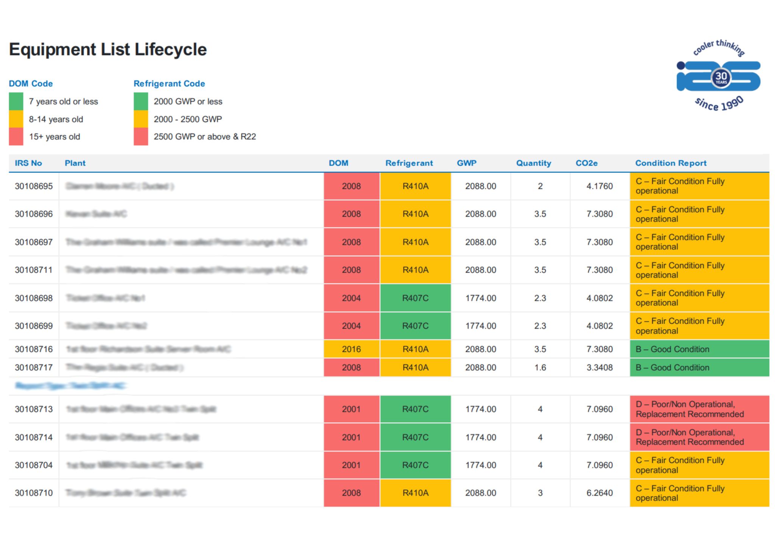Click red 2500 GWP or above swatch
The width and height of the screenshot is (775, 548).
tap(140, 136)
